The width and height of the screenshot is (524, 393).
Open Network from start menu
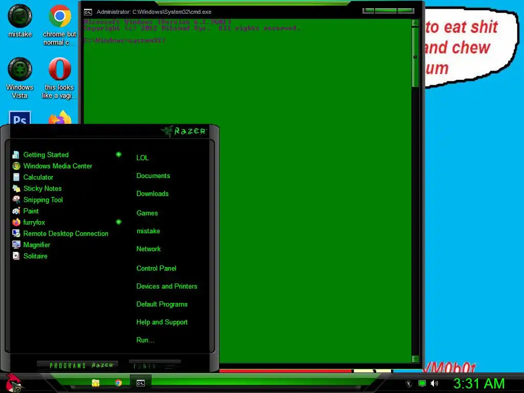(148, 249)
